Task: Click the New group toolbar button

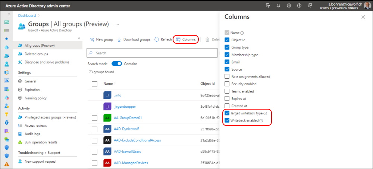Action: [x=101, y=40]
